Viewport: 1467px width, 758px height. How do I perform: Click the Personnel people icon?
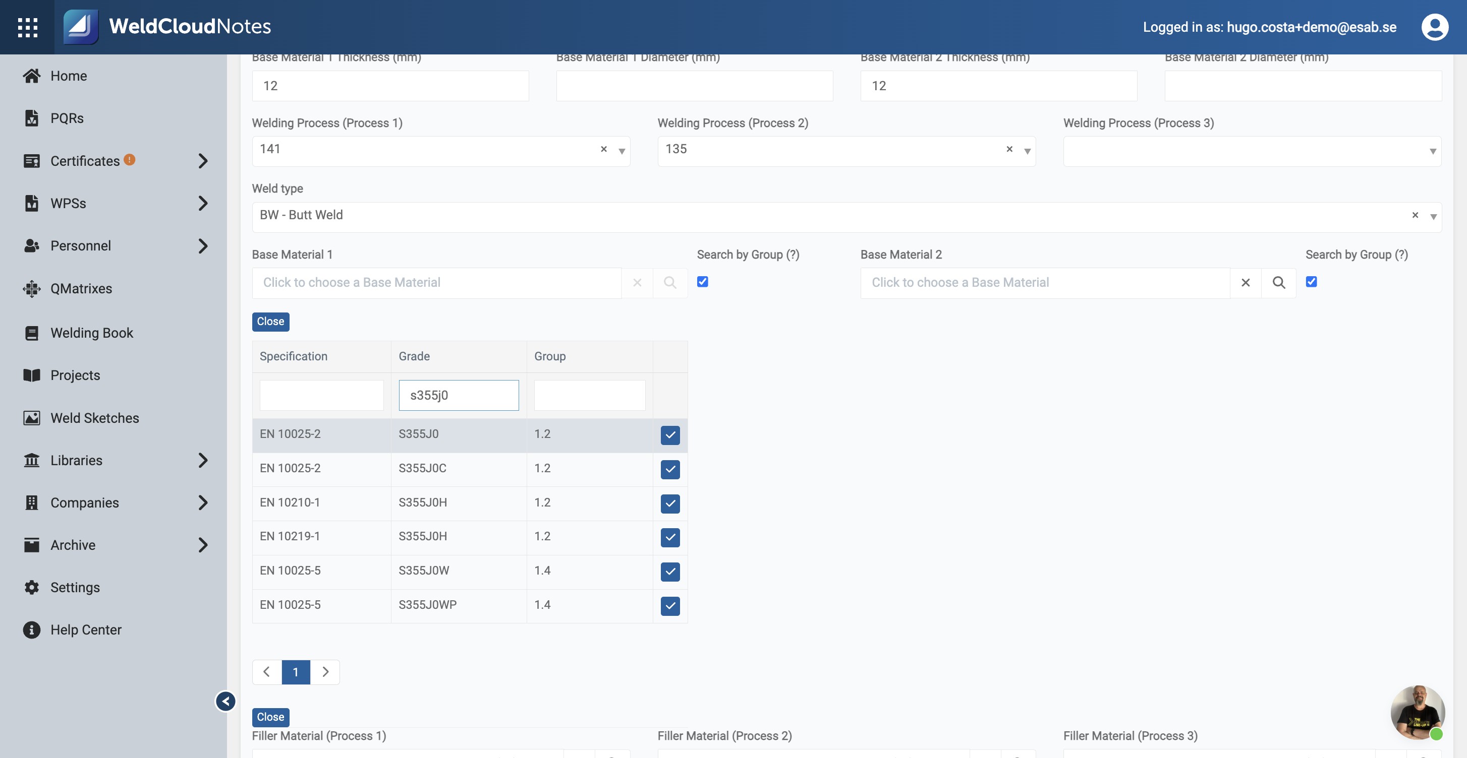(x=32, y=246)
